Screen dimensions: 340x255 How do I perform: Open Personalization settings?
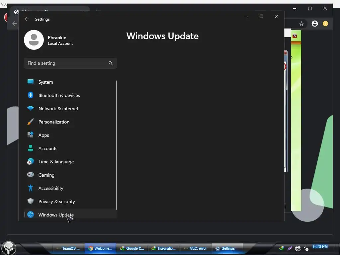70,122
